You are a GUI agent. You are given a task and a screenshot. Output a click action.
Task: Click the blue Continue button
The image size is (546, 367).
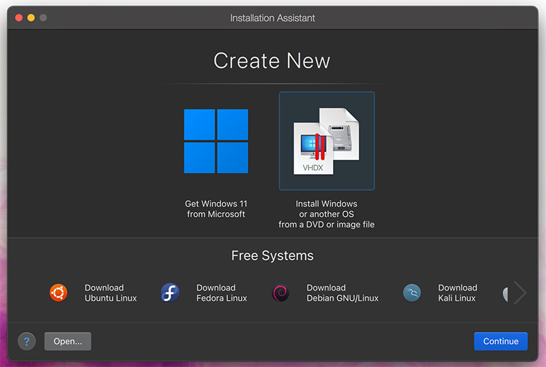tap(501, 341)
